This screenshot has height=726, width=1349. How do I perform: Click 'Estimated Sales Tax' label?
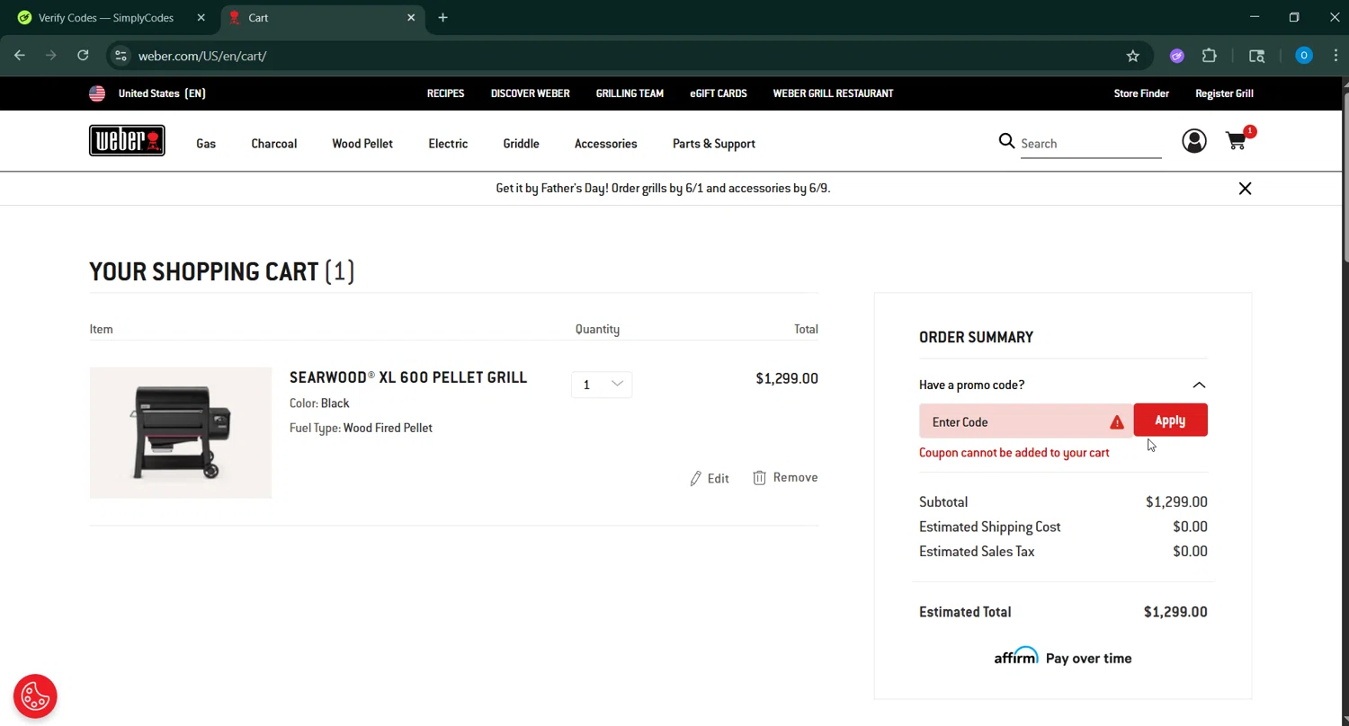(977, 552)
